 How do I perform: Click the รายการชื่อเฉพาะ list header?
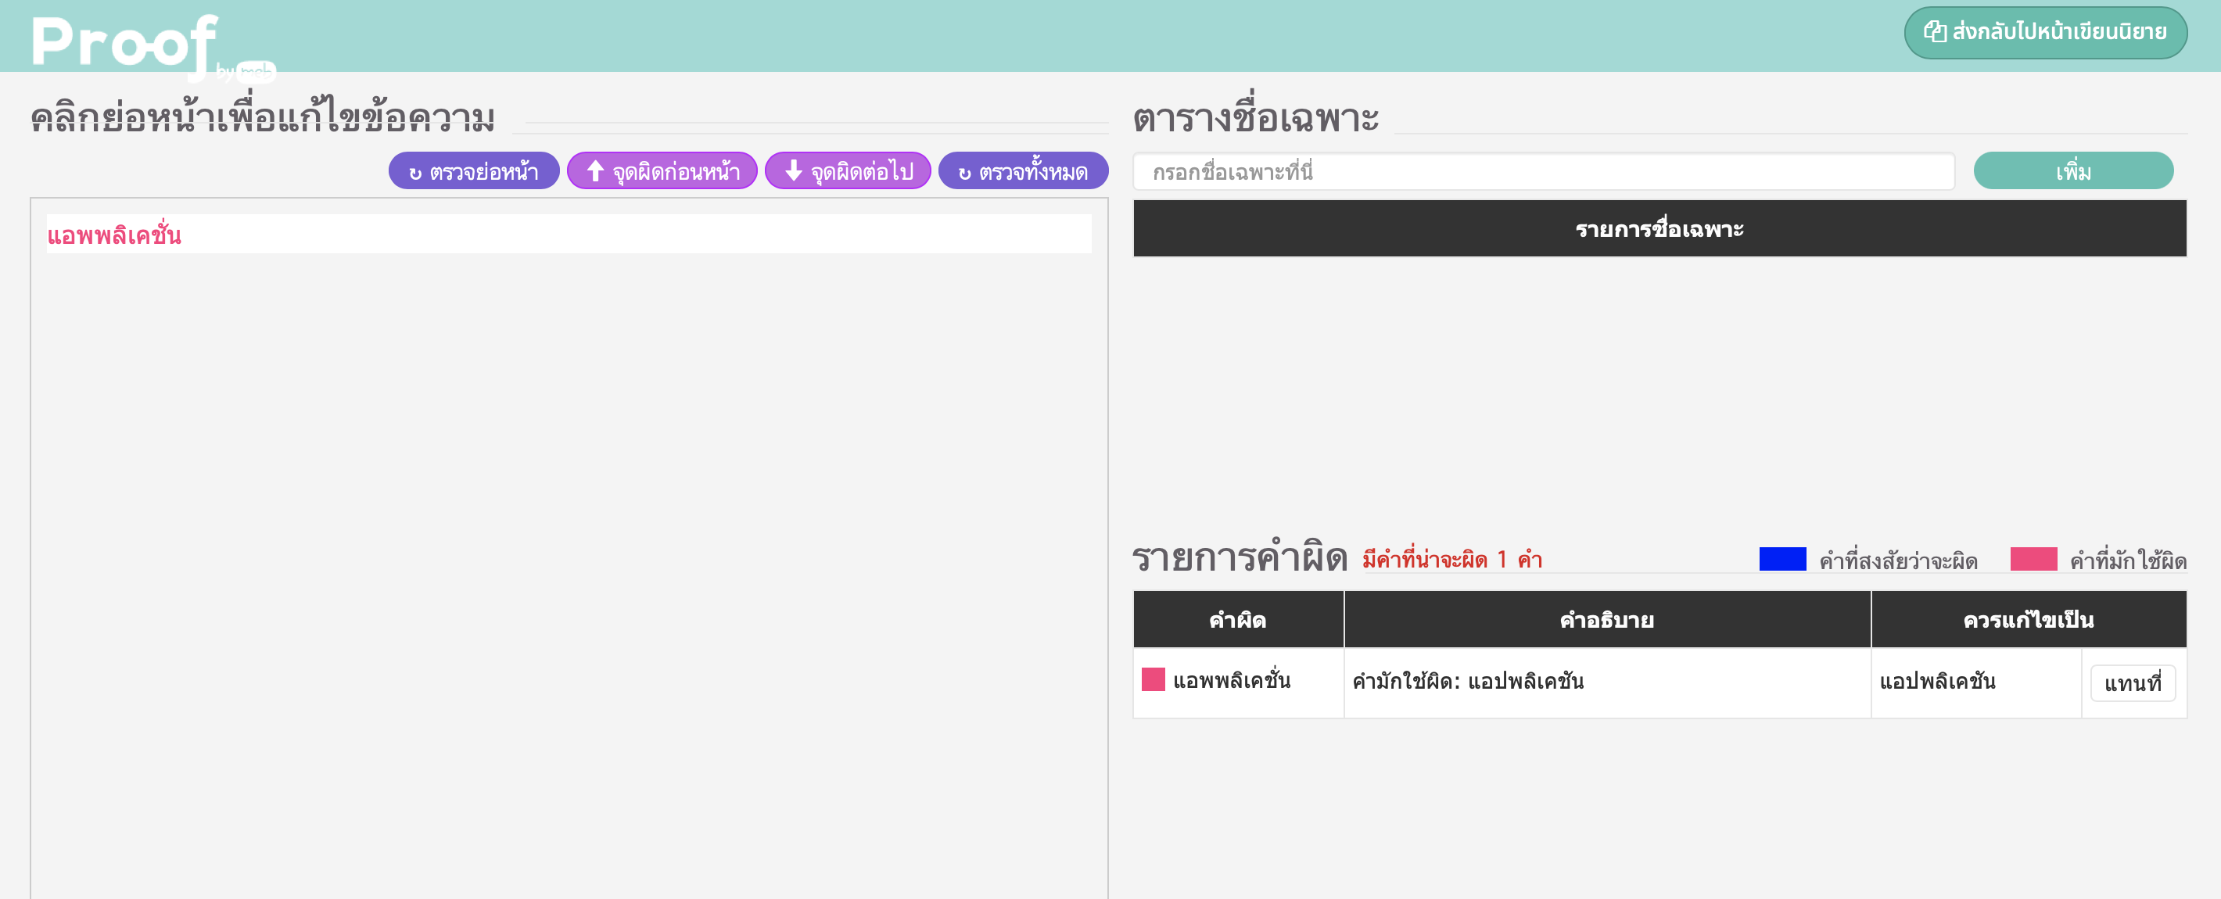[x=1659, y=228]
